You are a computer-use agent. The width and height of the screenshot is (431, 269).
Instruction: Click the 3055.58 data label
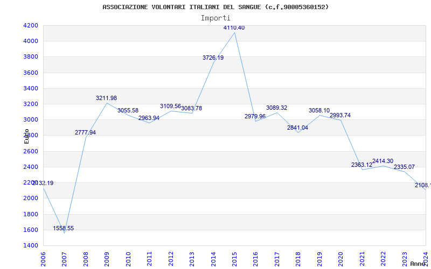pos(128,111)
